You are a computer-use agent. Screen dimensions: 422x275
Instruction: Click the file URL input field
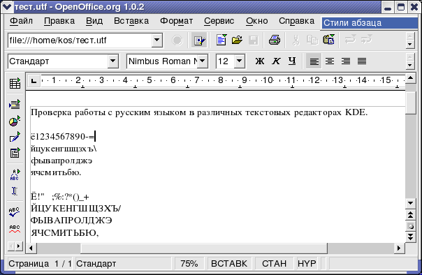[80, 40]
